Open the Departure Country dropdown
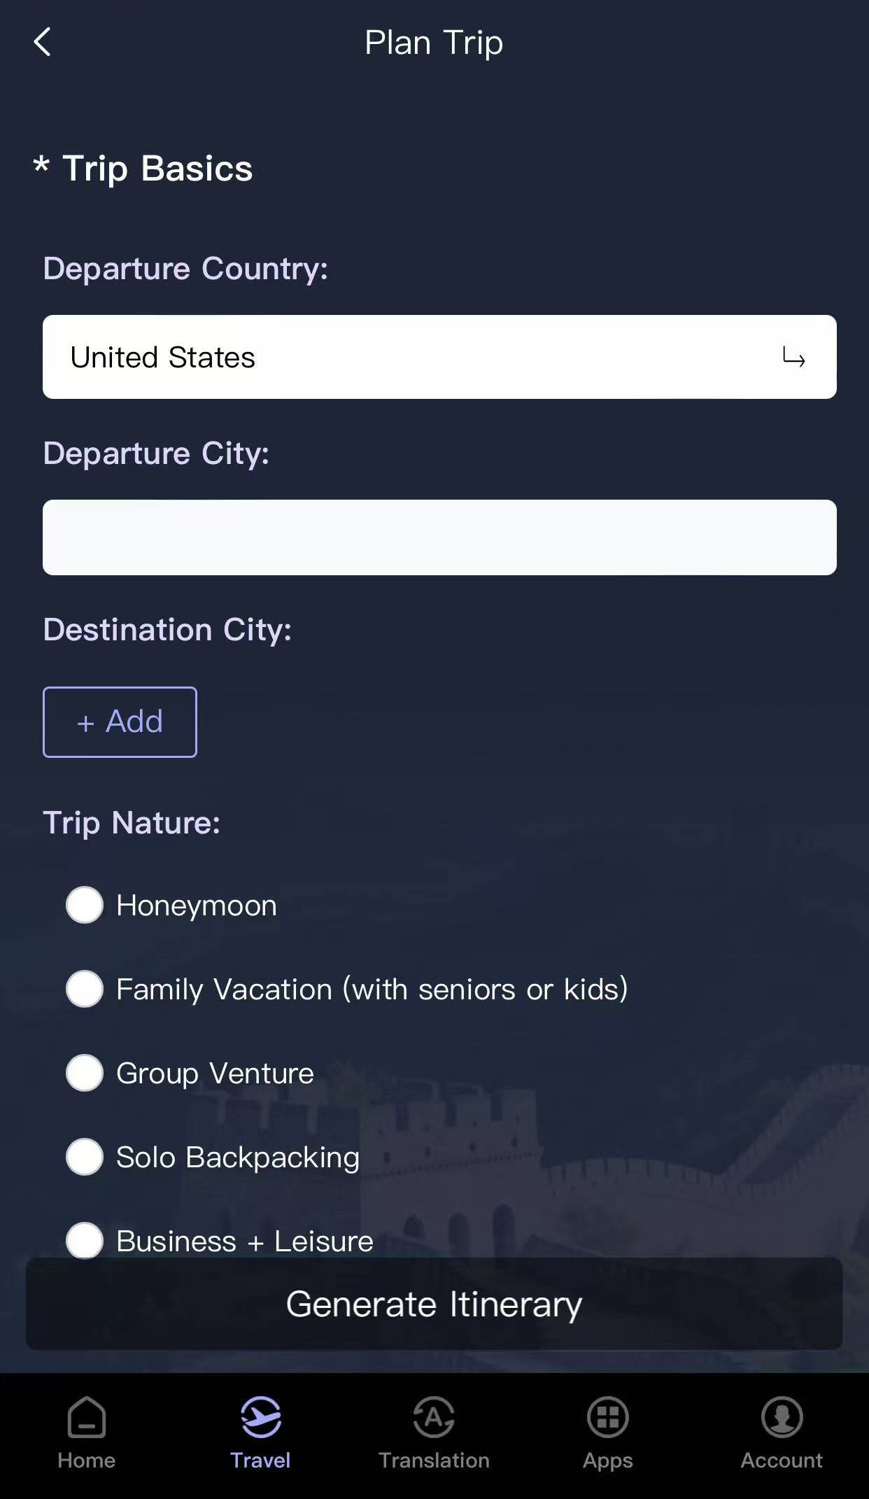The width and height of the screenshot is (869, 1499). (x=420, y=357)
